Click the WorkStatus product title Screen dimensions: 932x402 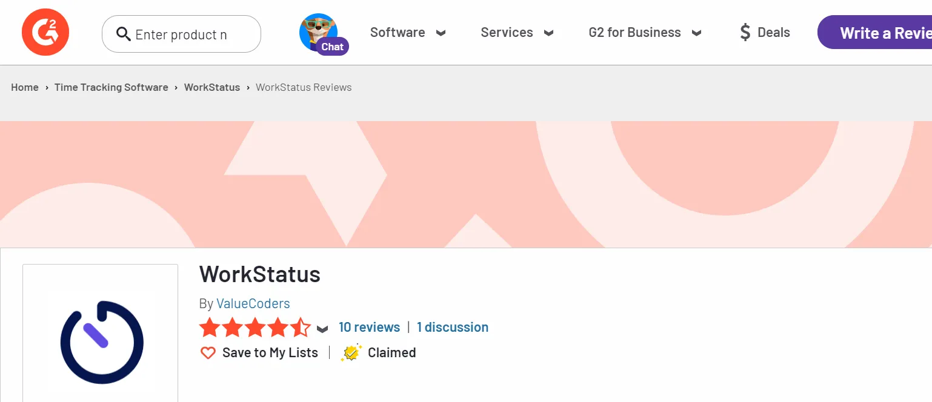click(260, 275)
